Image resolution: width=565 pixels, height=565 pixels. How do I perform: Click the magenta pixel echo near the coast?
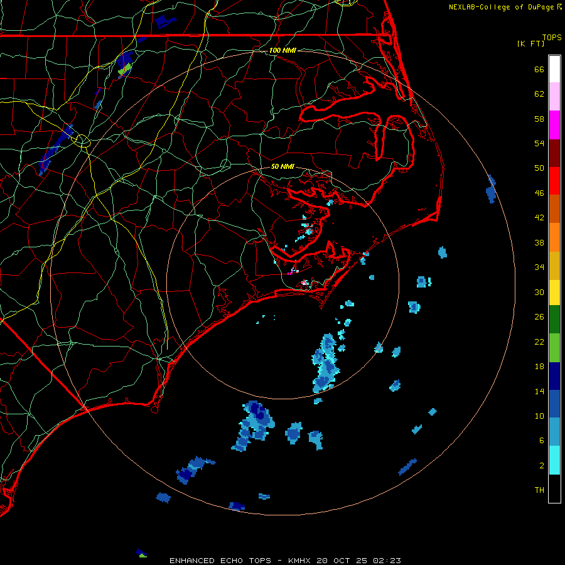pyautogui.click(x=289, y=273)
